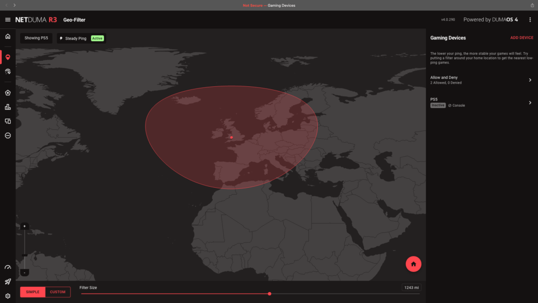
Task: Expand the PS5 device chevron
Action: [x=530, y=103]
